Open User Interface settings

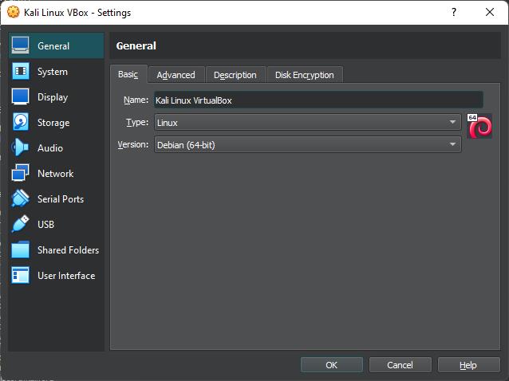pos(56,275)
